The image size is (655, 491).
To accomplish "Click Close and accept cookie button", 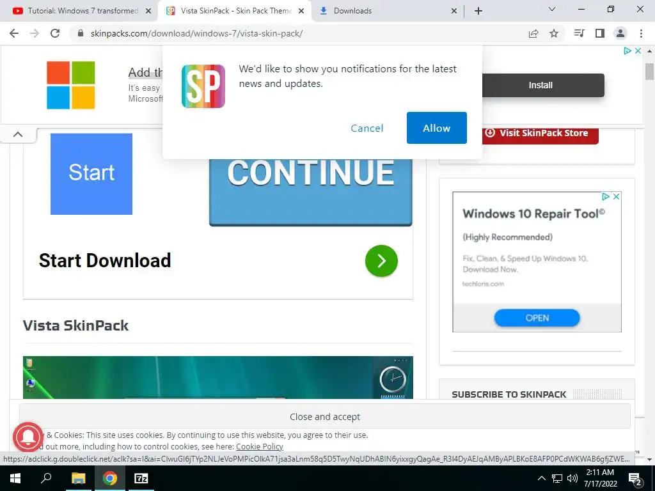I will tap(324, 417).
